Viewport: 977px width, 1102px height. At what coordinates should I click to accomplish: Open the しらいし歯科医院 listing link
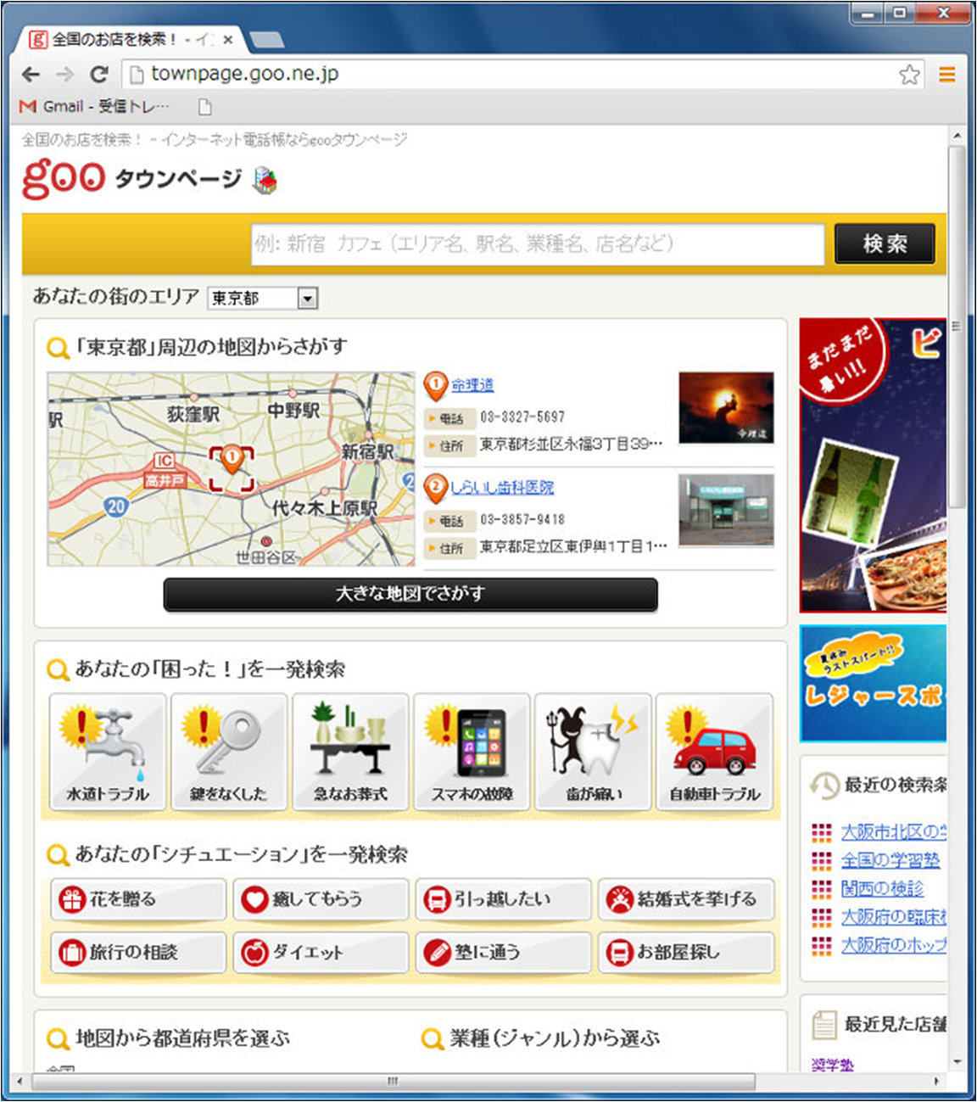coord(502,487)
